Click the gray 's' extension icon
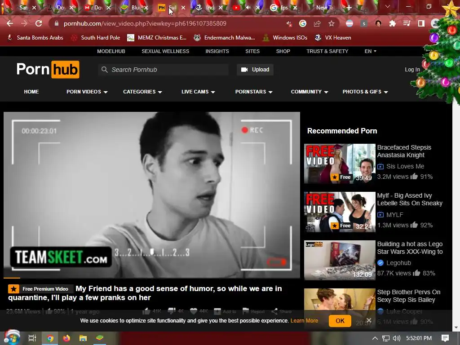This screenshot has width=460, height=345. tap(364, 23)
